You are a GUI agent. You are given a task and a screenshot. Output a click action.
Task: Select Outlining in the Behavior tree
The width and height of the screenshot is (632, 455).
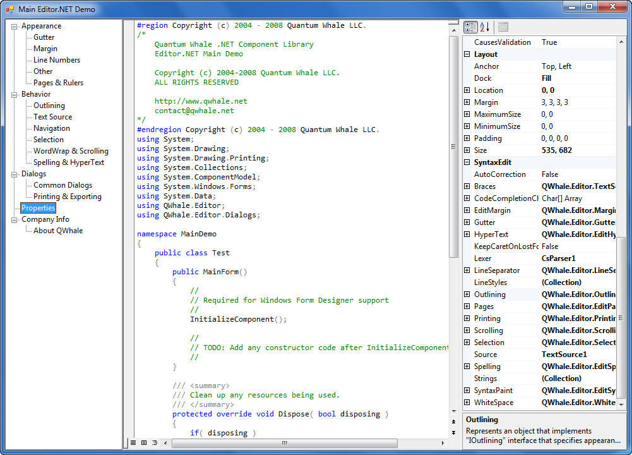coord(49,106)
